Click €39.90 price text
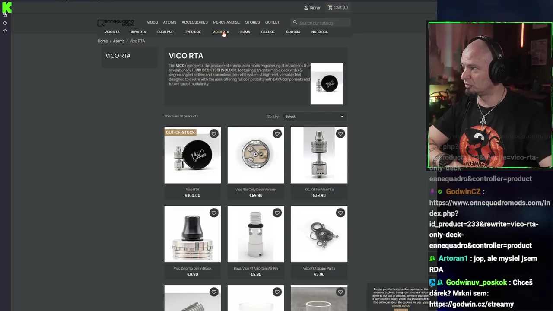 pyautogui.click(x=319, y=196)
